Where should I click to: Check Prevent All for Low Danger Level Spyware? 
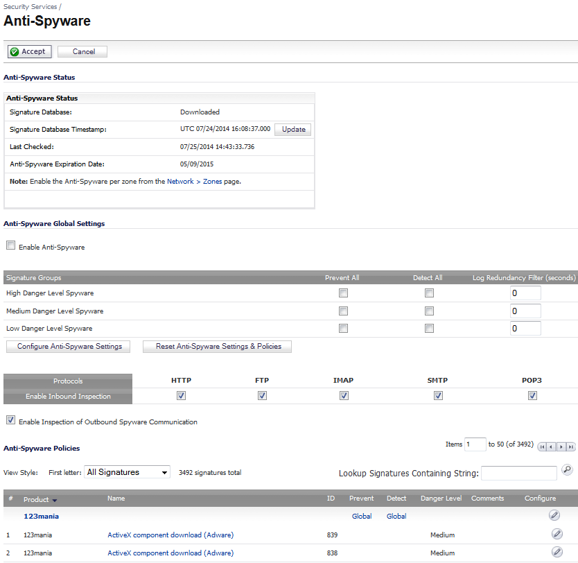(x=343, y=328)
